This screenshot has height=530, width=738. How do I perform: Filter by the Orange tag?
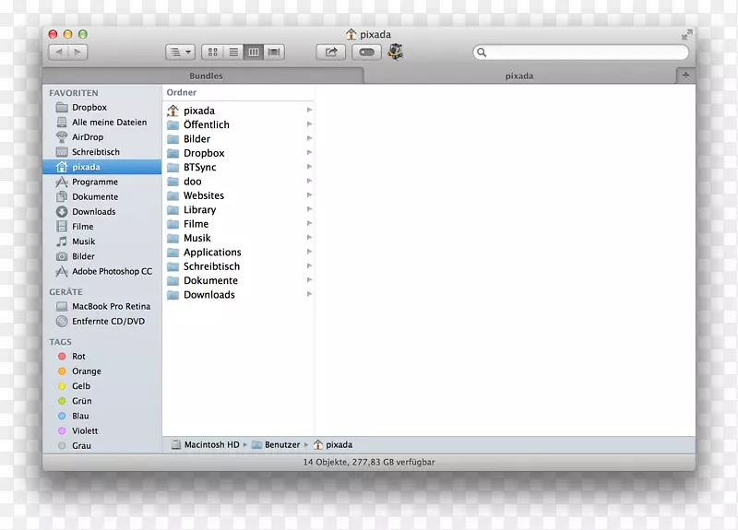pyautogui.click(x=101, y=371)
